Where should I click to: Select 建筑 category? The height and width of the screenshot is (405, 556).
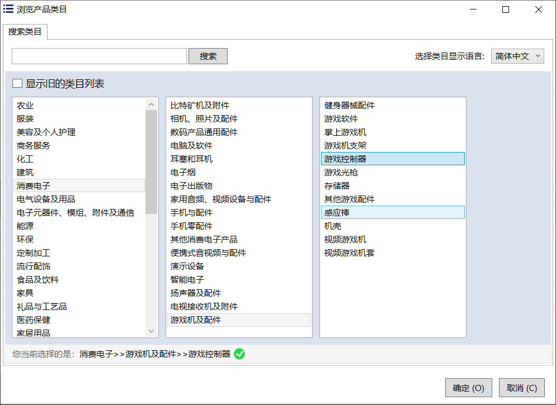point(79,173)
